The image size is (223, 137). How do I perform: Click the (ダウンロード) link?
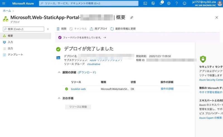[x=87, y=72]
